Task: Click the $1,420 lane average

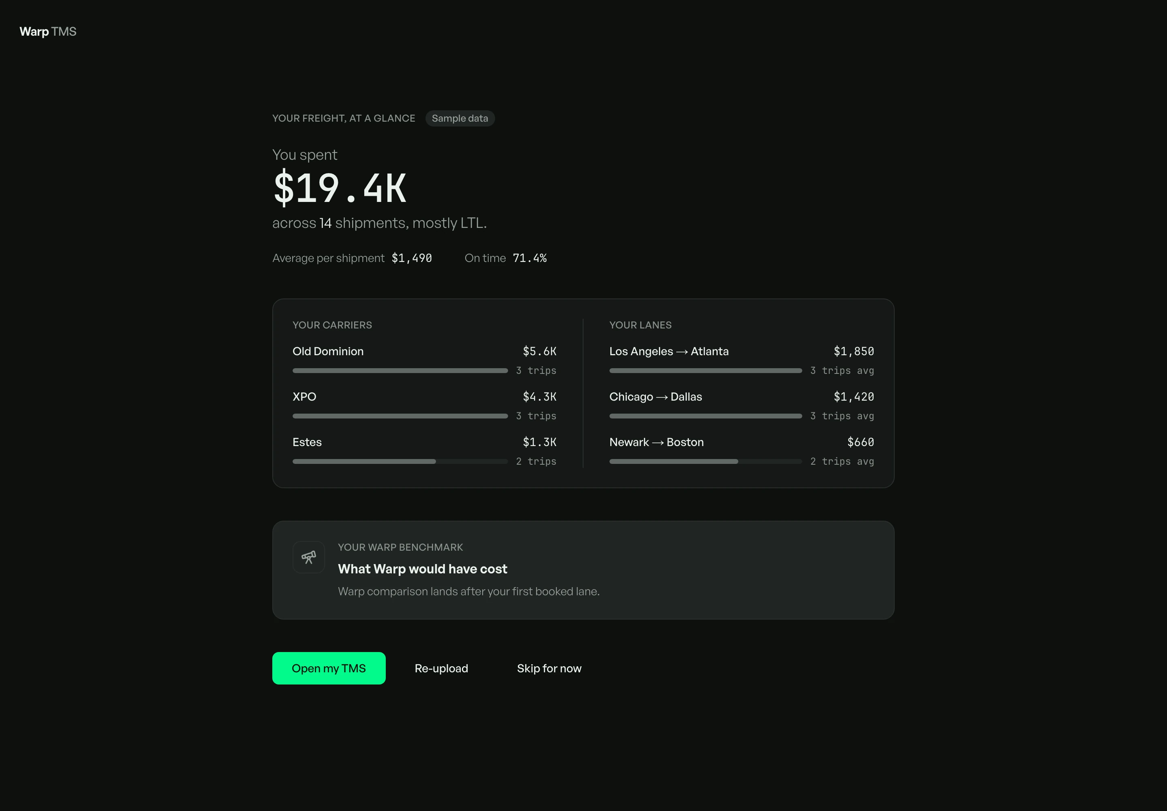Action: [854, 396]
